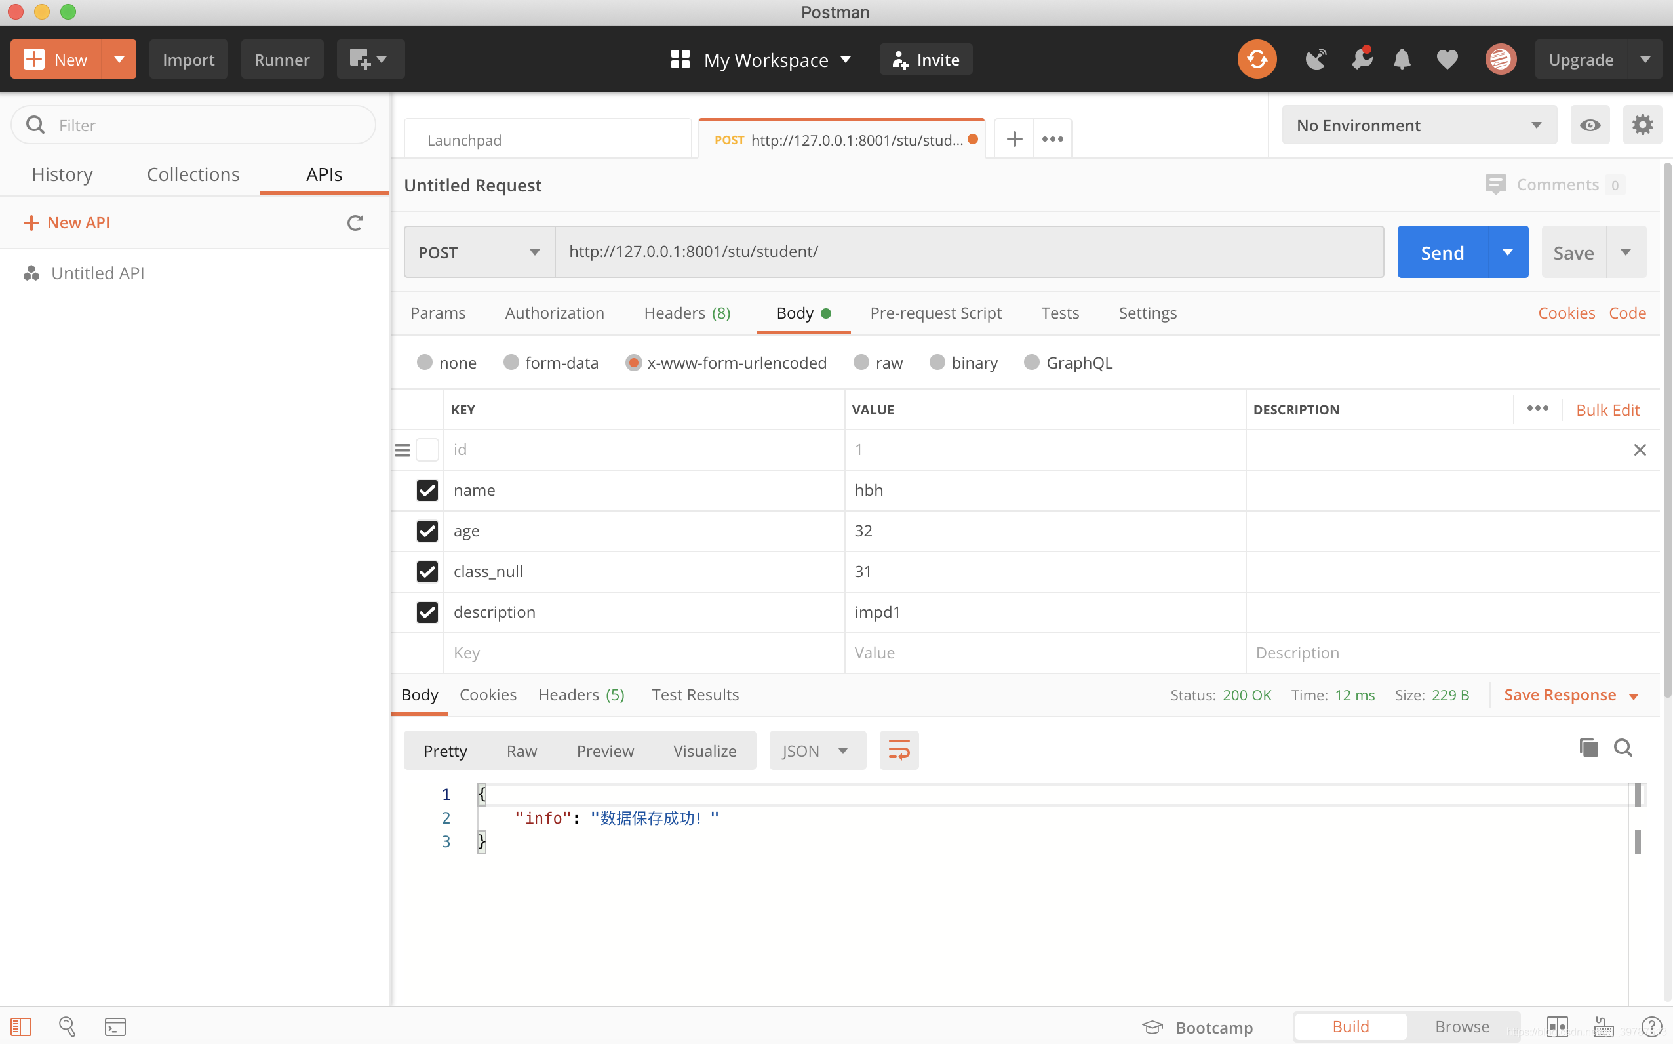Open the JSON format dropdown
The height and width of the screenshot is (1044, 1673).
click(x=817, y=751)
